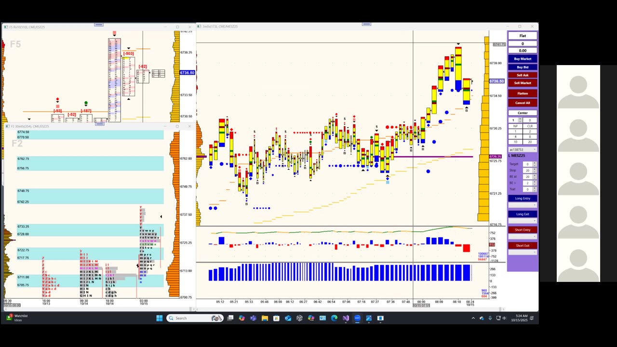
Task: Adjust the BE + value stepper
Action: pos(535,183)
